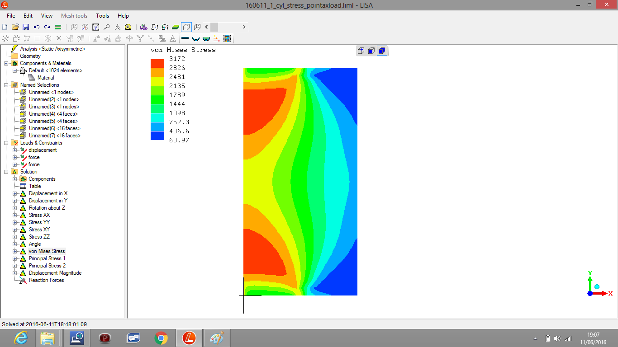Expand the Stress XX result node
618x347 pixels.
[x=15, y=215]
